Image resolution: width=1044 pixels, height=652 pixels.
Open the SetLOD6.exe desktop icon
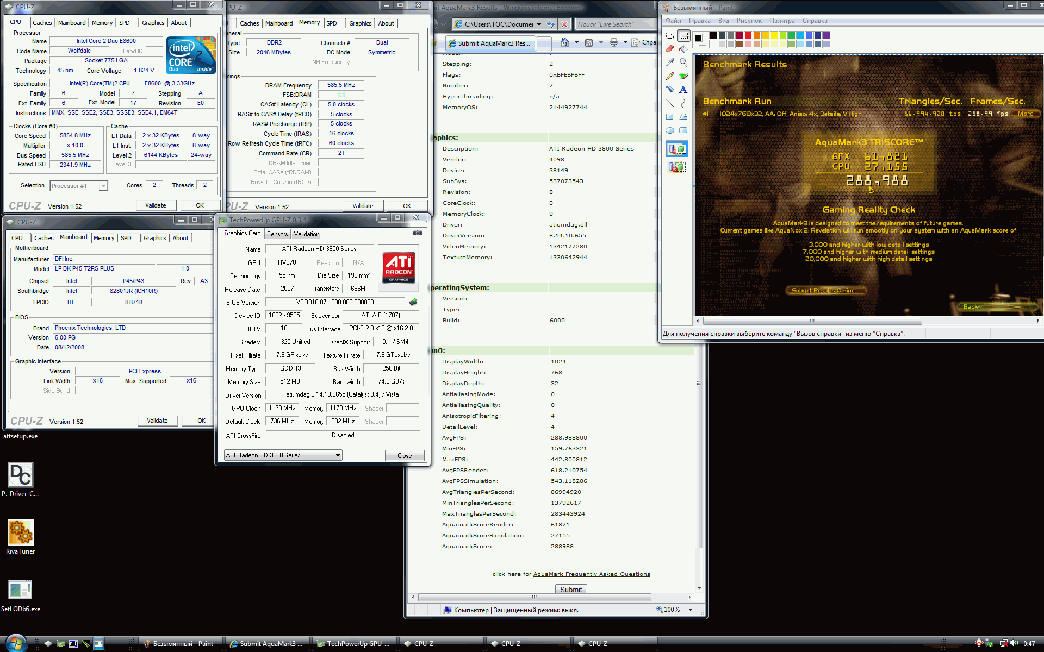click(21, 595)
